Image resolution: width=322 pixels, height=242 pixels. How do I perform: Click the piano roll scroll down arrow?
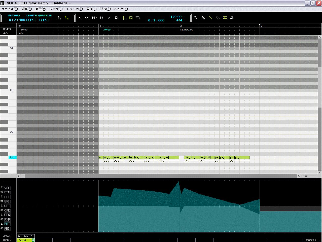click(320, 172)
